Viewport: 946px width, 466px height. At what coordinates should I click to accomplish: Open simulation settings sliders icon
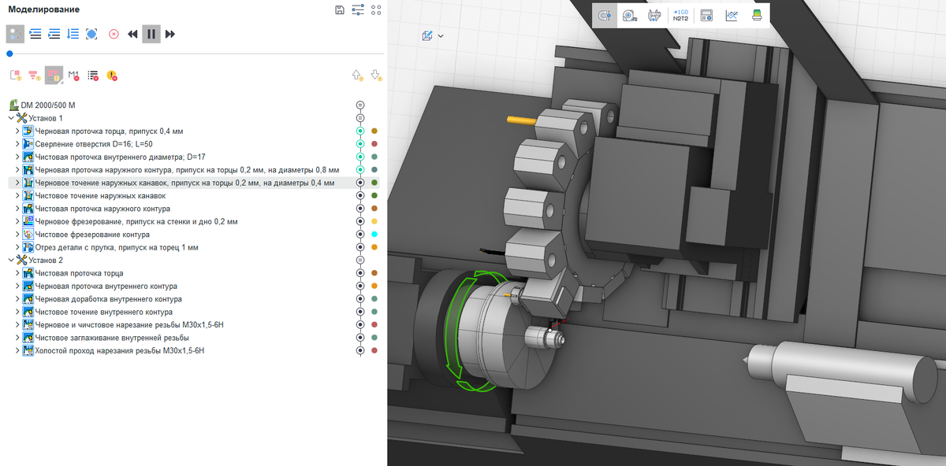click(x=358, y=9)
